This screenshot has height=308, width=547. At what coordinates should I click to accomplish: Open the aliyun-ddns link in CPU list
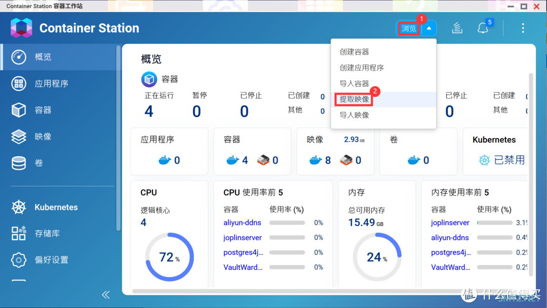click(242, 223)
